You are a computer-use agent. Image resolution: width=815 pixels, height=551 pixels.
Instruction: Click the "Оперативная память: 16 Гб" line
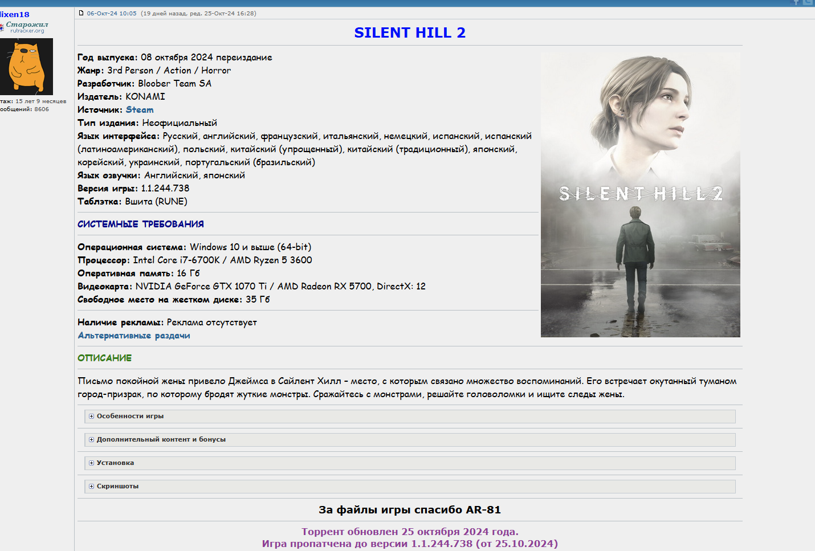pos(138,274)
